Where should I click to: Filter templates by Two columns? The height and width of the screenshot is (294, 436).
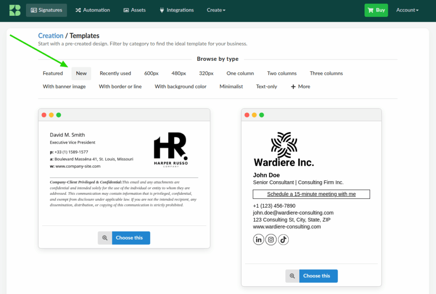tap(282, 73)
